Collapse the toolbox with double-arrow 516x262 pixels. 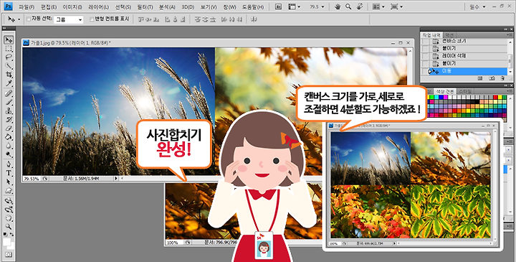[x=5, y=29]
